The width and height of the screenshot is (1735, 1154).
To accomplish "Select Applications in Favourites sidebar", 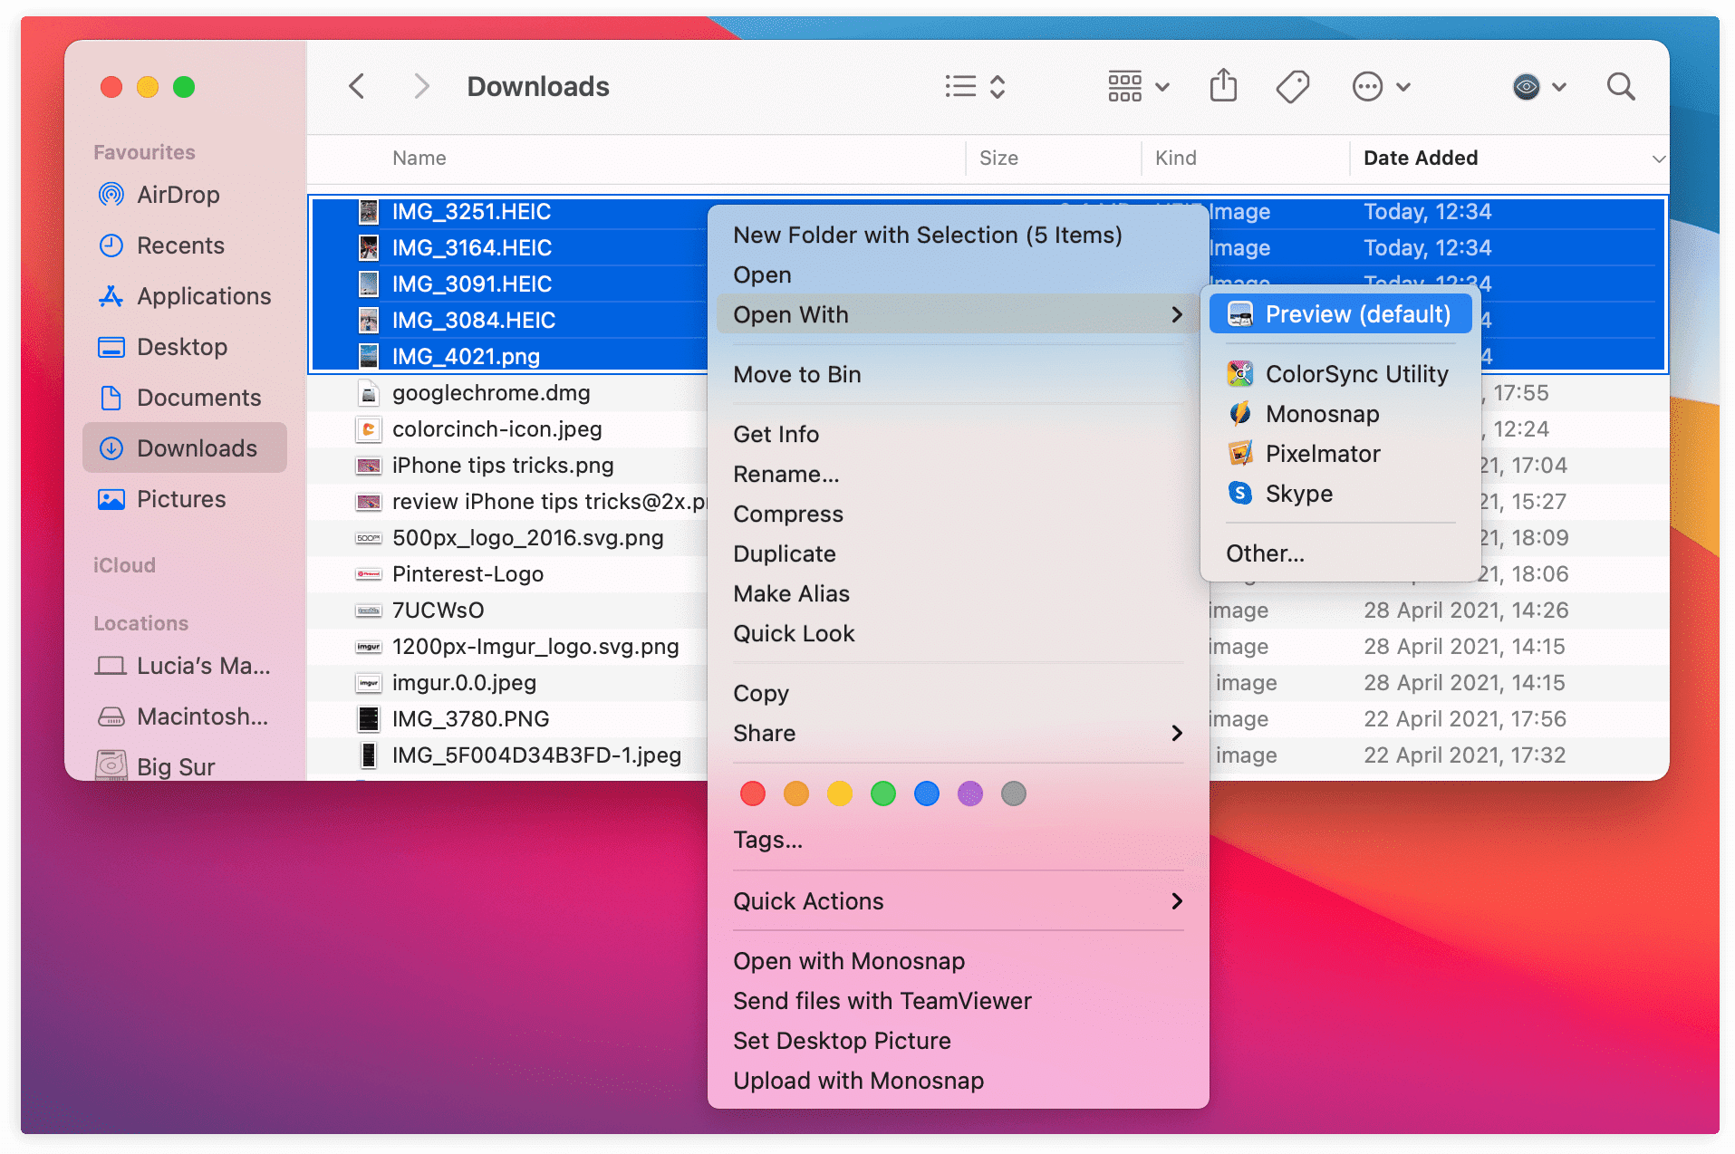I will coord(203,296).
